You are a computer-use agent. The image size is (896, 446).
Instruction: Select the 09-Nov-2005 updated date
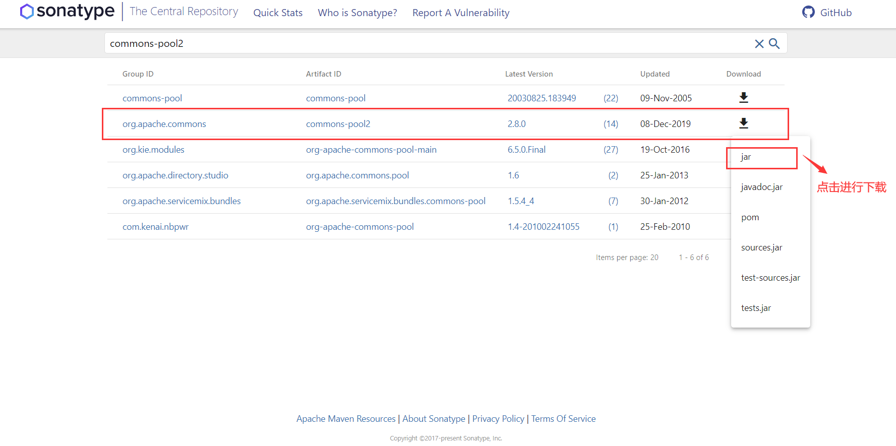(x=666, y=98)
